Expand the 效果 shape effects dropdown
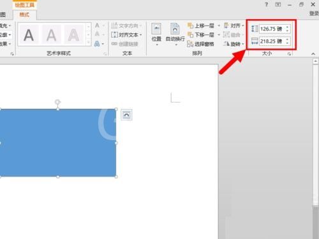This screenshot has height=239, width=319. (x=10, y=44)
